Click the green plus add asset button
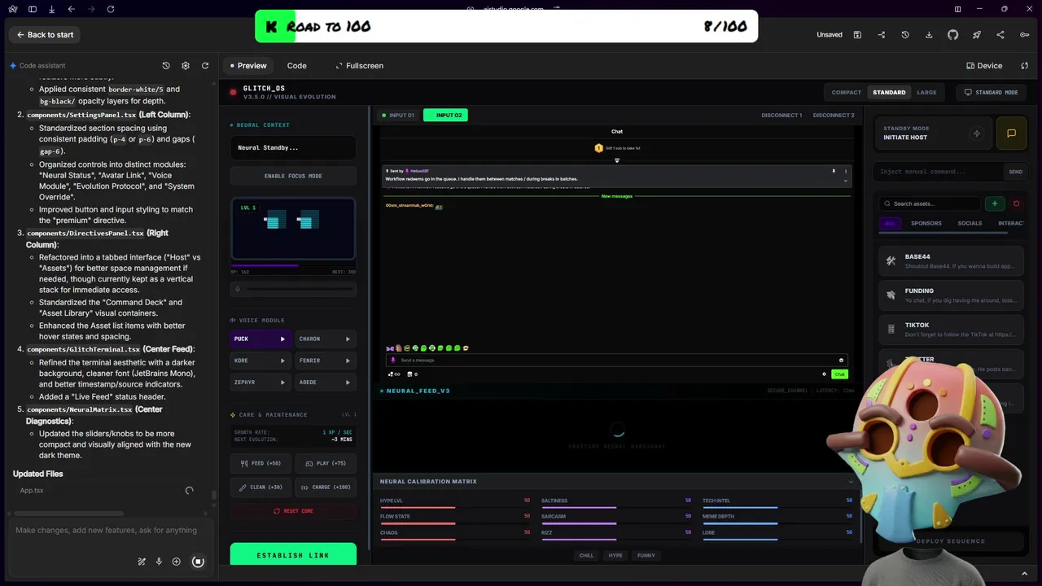 tap(994, 203)
